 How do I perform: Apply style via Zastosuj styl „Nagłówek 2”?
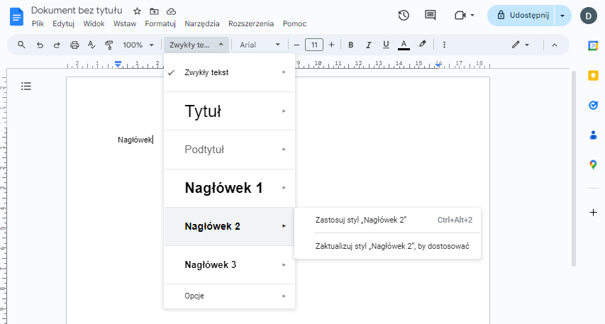tap(361, 220)
